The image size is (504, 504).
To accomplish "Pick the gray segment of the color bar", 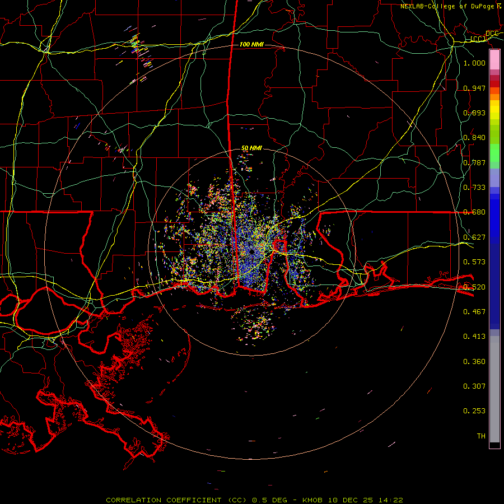I will pyautogui.click(x=494, y=389).
